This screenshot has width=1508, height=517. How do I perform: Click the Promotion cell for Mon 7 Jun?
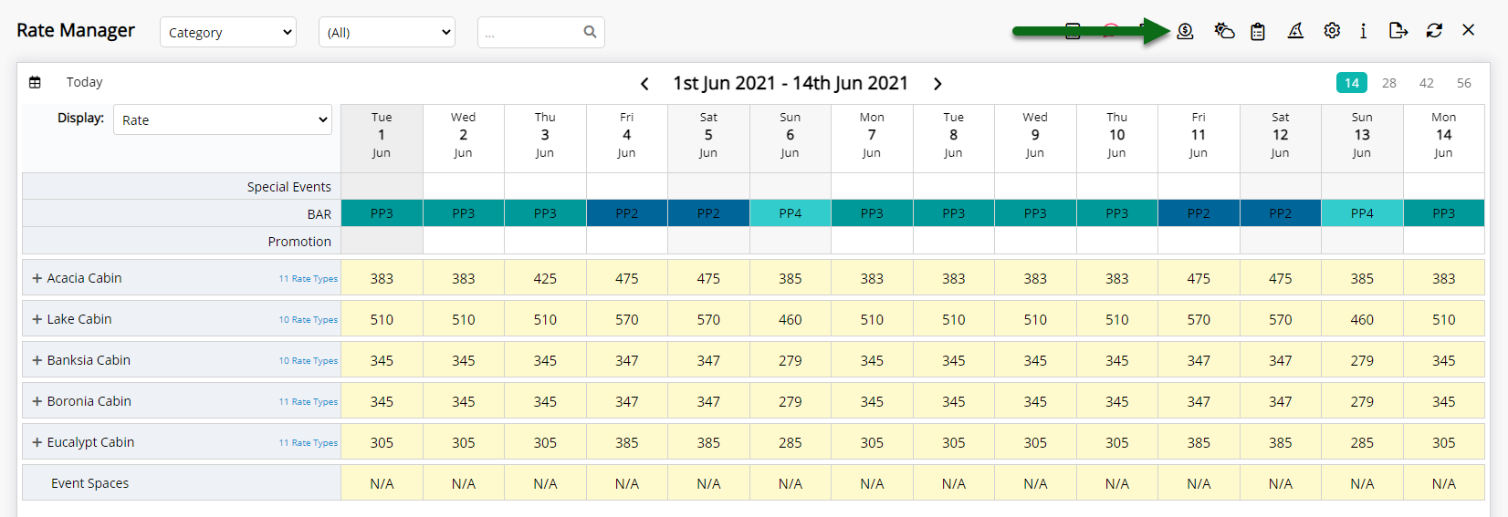pyautogui.click(x=872, y=241)
